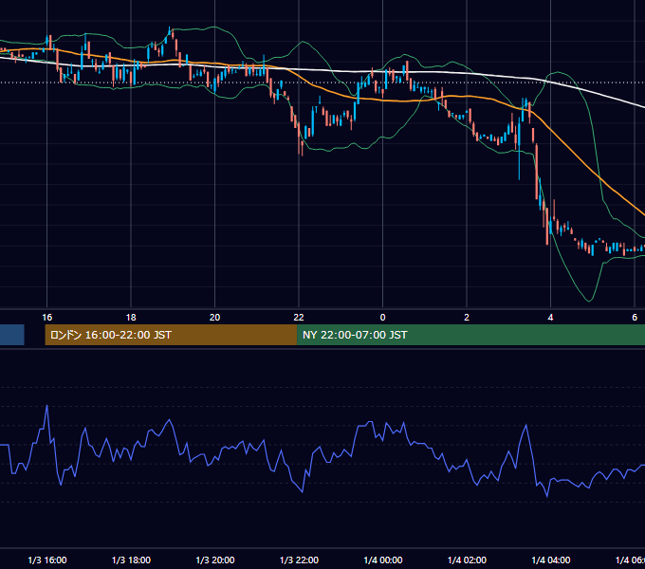
Task: Click the 18 hour label on price chart axis
Action: tap(131, 318)
